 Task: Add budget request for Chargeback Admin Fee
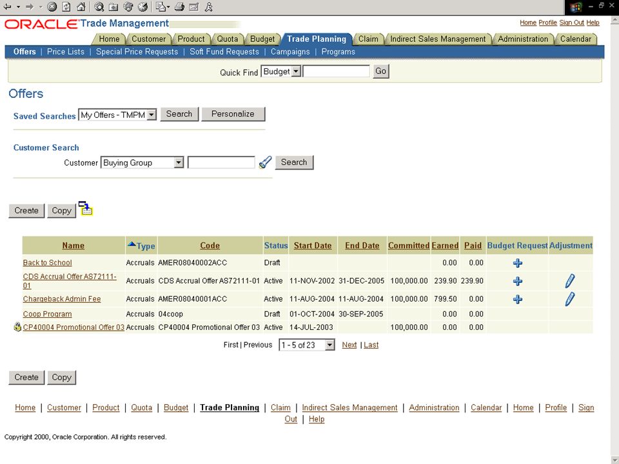pos(518,299)
